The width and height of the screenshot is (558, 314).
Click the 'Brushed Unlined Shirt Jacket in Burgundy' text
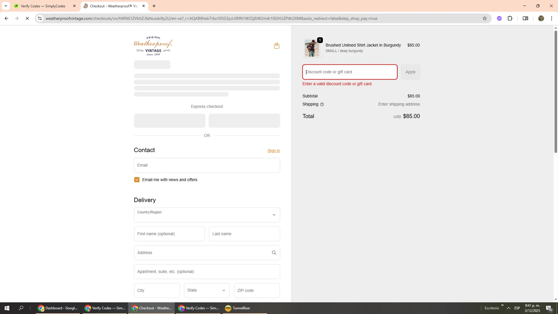click(x=363, y=45)
